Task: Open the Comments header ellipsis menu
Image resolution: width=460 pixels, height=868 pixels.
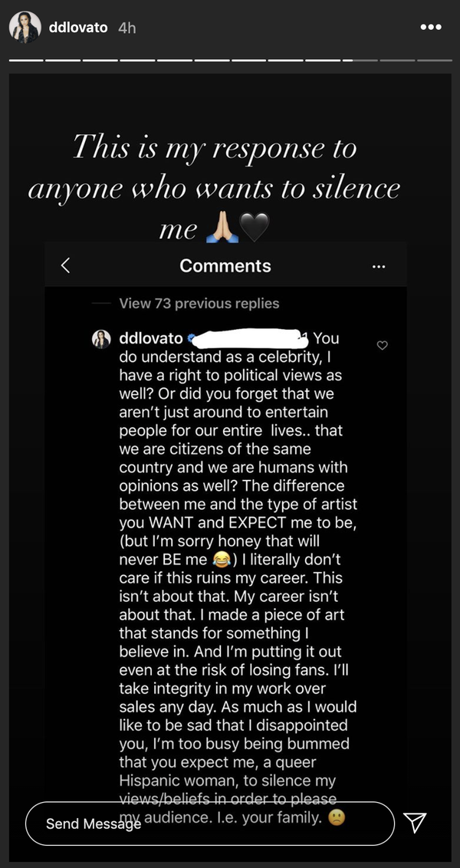Action: [x=378, y=266]
